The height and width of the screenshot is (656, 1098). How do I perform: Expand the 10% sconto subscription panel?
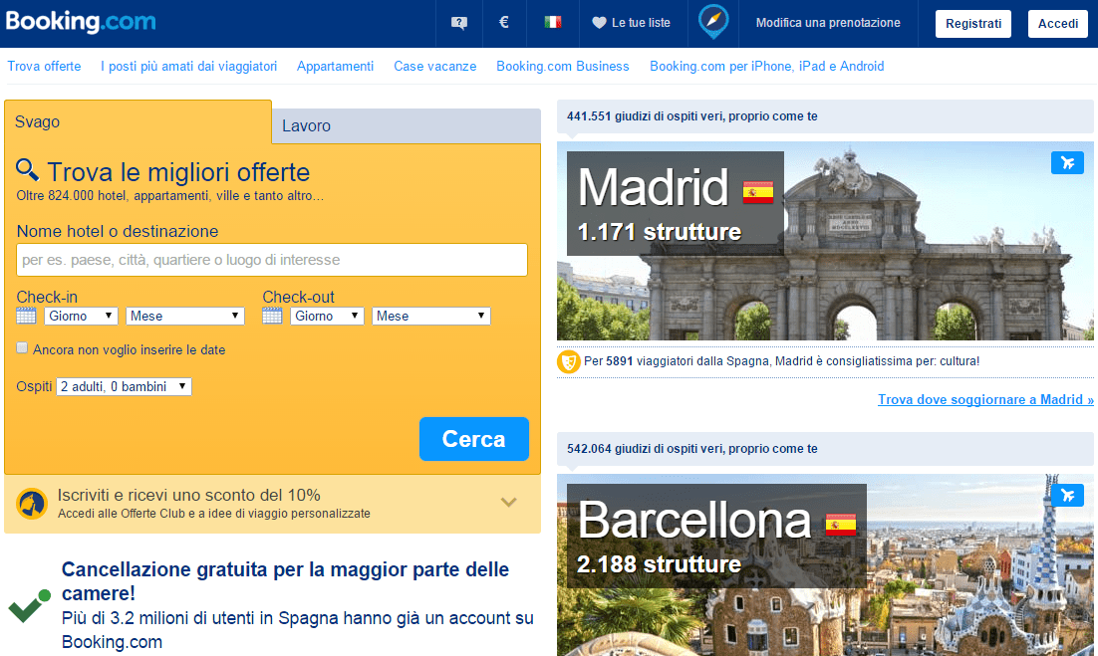click(508, 503)
